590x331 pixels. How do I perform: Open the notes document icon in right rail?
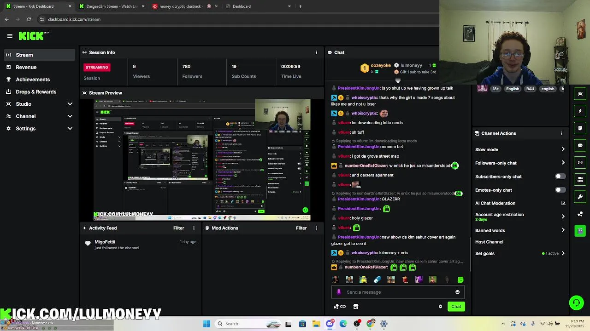(x=580, y=128)
